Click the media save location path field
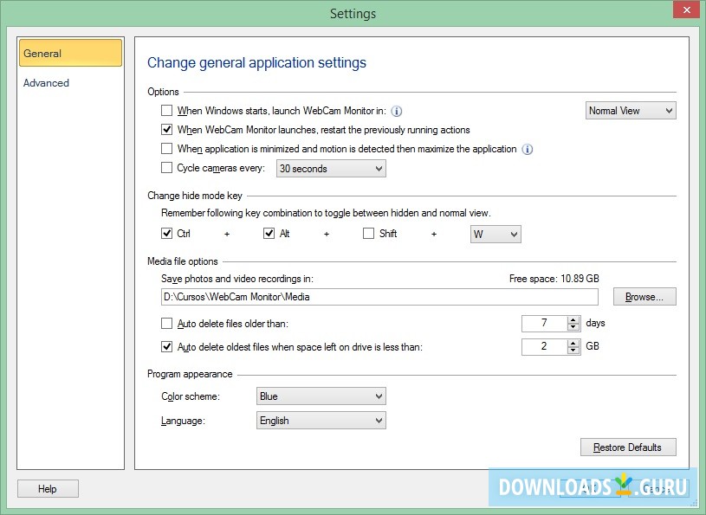This screenshot has height=515, width=706. [379, 296]
